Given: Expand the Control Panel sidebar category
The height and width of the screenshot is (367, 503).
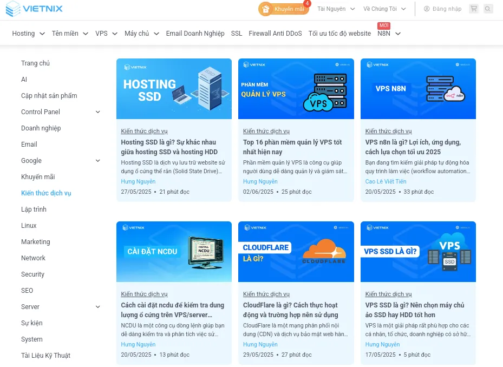Looking at the screenshot, I should [x=98, y=112].
